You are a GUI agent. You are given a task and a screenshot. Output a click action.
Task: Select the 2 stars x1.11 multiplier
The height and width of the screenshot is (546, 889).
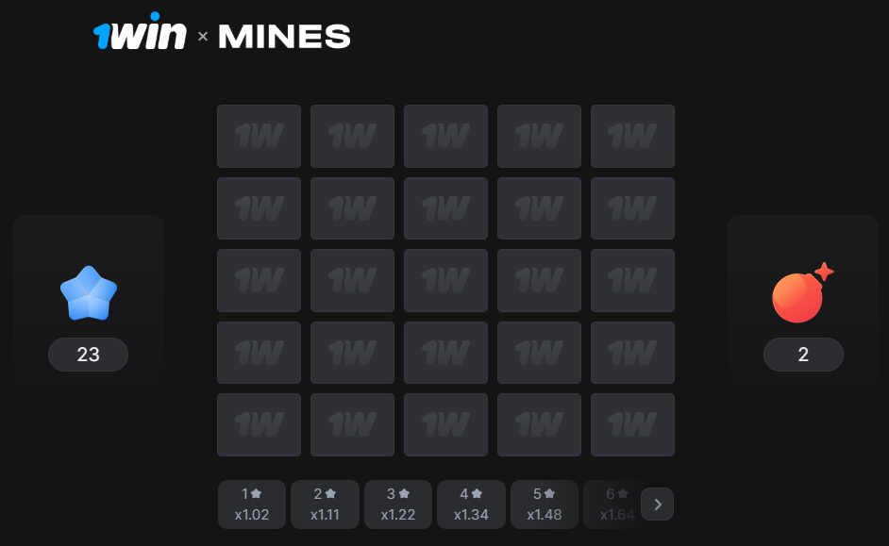pyautogui.click(x=325, y=505)
